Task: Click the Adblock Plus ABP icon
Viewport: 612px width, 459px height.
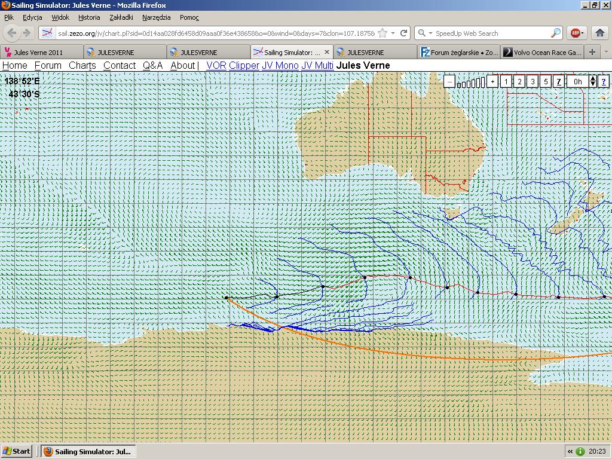Action: pos(574,33)
